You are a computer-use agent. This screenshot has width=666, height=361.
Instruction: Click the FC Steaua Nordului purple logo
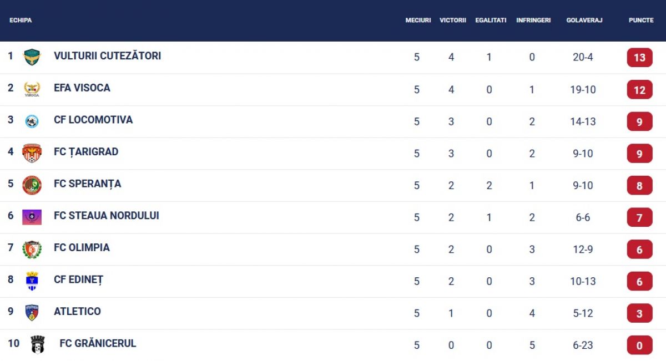pyautogui.click(x=32, y=217)
